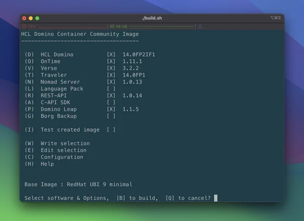Click the Nomad Server label

(60, 82)
